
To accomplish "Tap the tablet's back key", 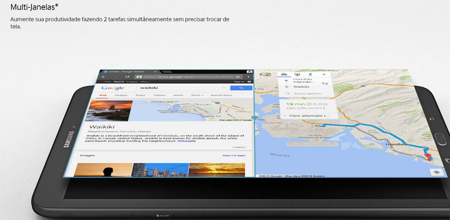I will coord(431,118).
